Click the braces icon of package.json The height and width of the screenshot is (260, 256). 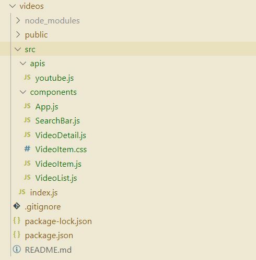click(x=17, y=235)
